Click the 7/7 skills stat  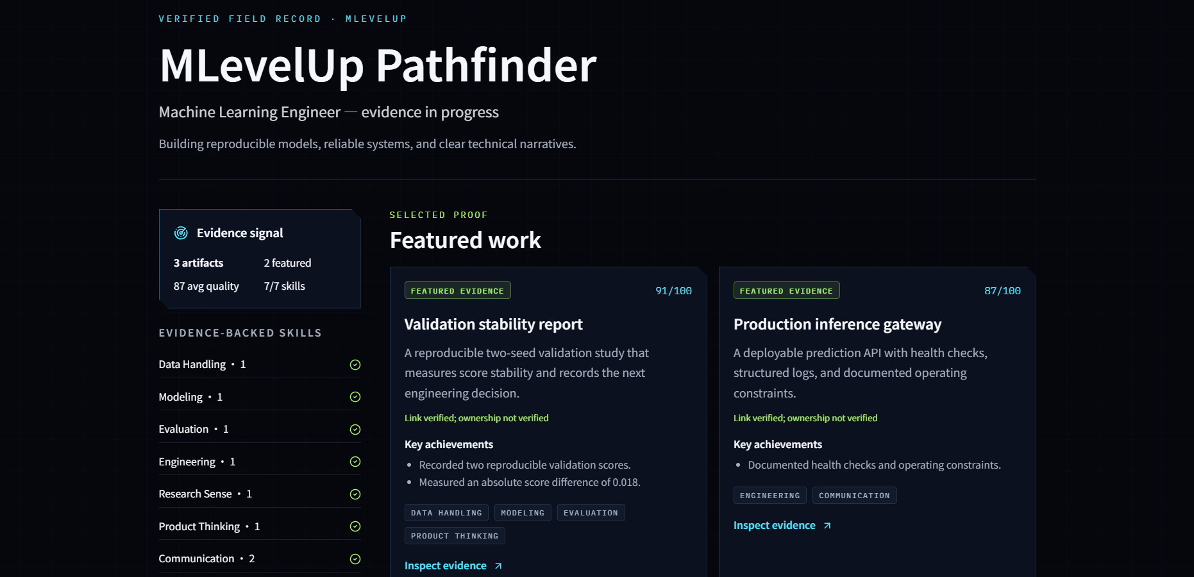pos(285,286)
